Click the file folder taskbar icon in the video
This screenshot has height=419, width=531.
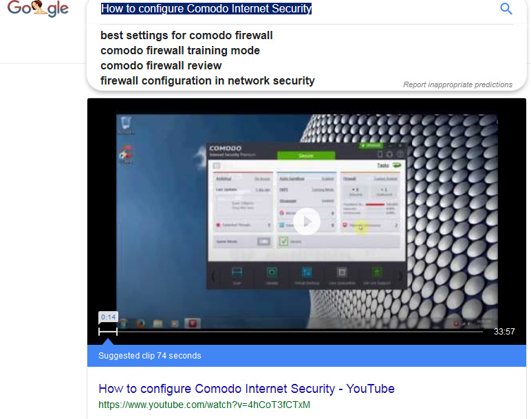[x=158, y=324]
